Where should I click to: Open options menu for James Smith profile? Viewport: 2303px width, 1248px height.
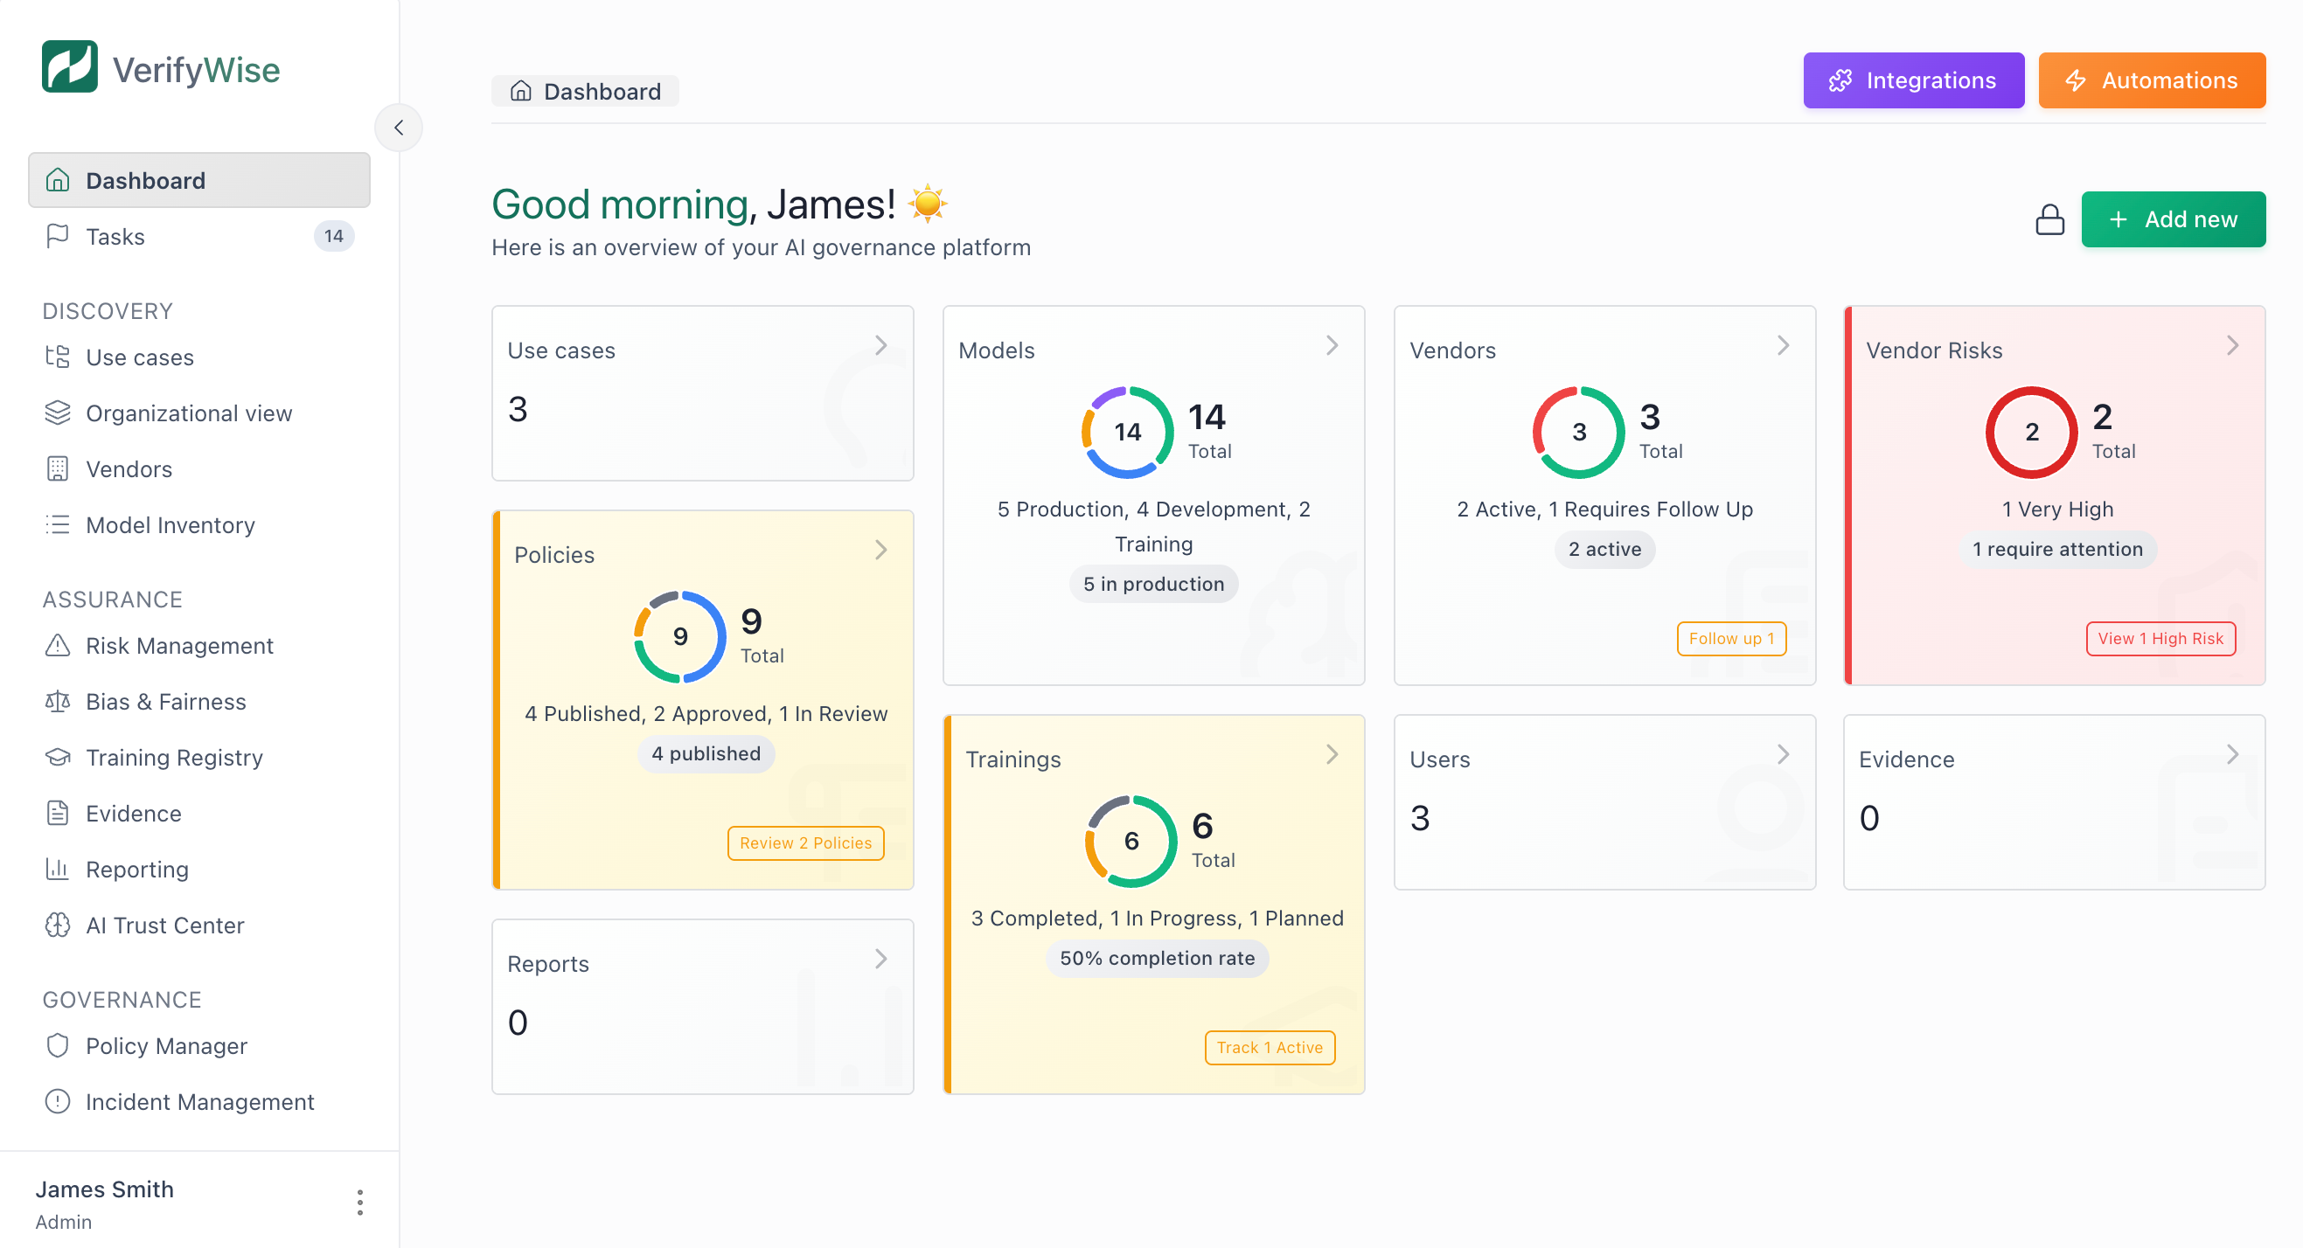coord(359,1202)
